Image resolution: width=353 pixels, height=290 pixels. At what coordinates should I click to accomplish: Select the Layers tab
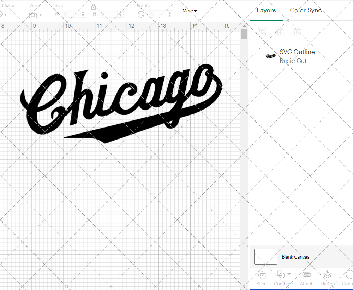click(266, 10)
